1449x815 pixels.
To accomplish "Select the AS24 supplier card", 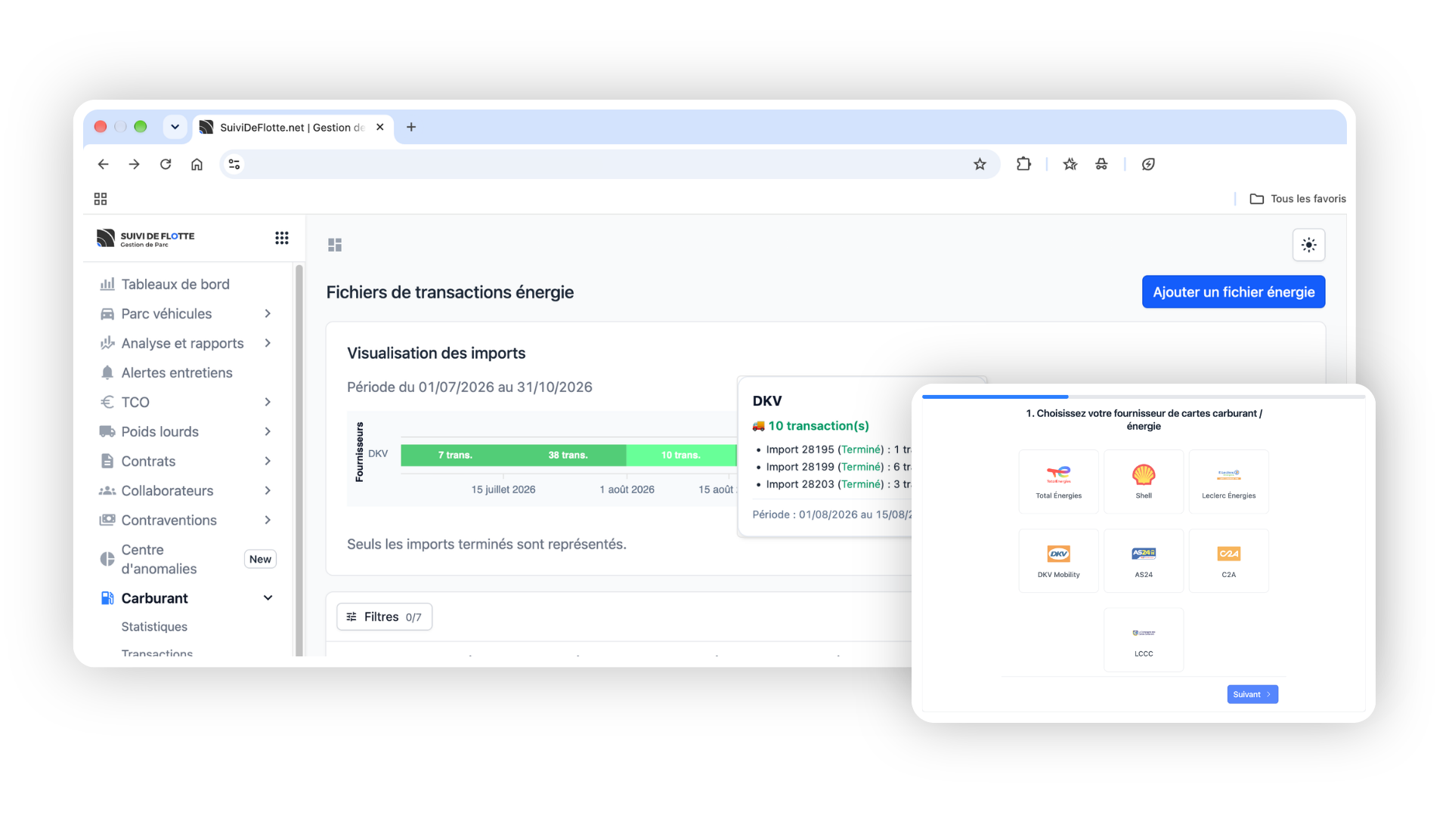I will [1143, 560].
